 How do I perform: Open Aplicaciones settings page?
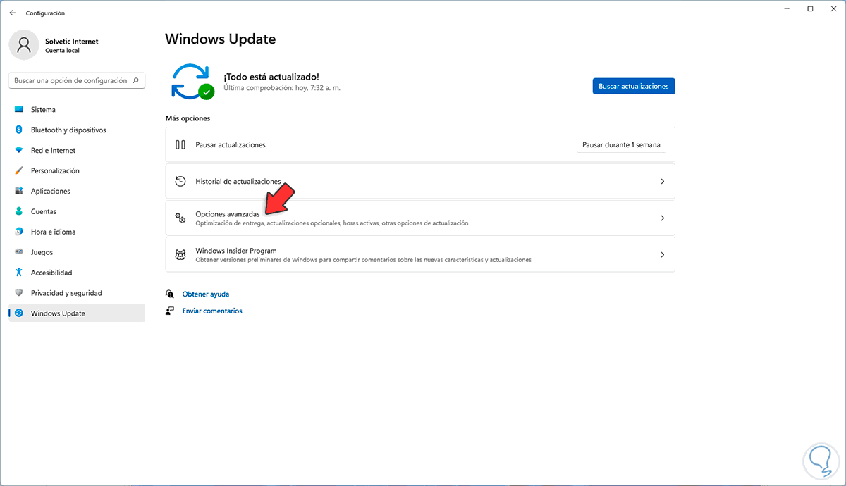click(77, 192)
